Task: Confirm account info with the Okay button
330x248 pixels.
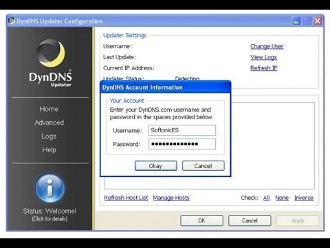Action: (156, 166)
